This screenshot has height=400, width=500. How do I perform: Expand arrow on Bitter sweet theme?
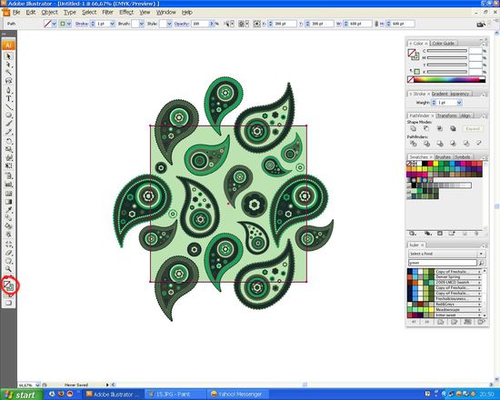[480, 315]
